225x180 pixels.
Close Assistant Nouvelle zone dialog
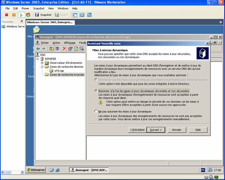pos(207,43)
